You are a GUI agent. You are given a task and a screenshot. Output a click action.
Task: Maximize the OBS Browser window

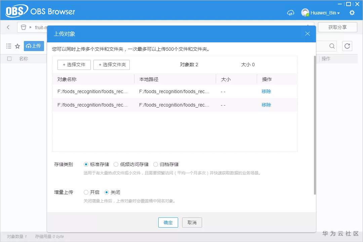(x=349, y=4)
